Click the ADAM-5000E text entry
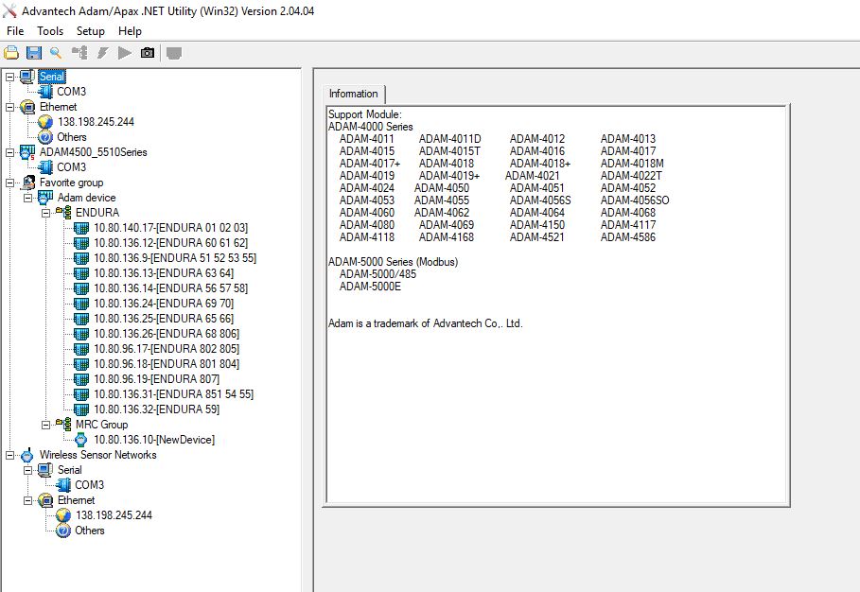Image resolution: width=860 pixels, height=592 pixels. (x=370, y=287)
